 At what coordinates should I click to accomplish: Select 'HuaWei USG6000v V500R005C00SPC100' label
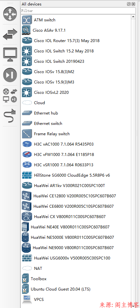point(72,258)
